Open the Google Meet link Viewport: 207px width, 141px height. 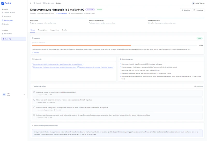62,13
